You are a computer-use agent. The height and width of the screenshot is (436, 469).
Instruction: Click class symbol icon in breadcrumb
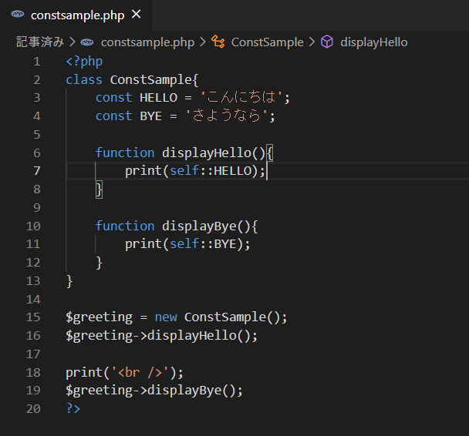pyautogui.click(x=218, y=42)
